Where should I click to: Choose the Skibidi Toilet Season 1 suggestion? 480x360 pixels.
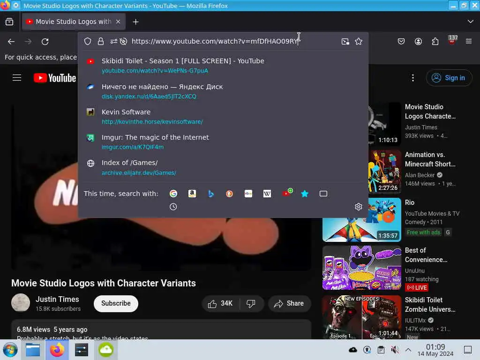223,66
